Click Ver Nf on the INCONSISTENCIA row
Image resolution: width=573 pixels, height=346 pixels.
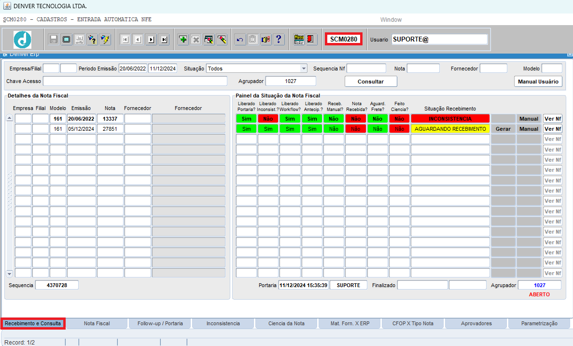point(553,119)
